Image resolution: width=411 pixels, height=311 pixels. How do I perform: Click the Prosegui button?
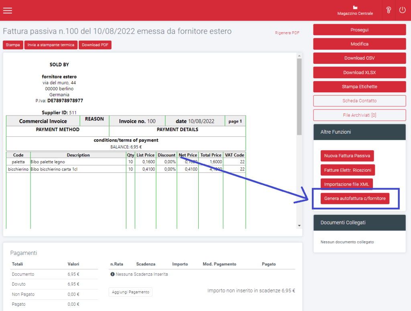tap(359, 30)
